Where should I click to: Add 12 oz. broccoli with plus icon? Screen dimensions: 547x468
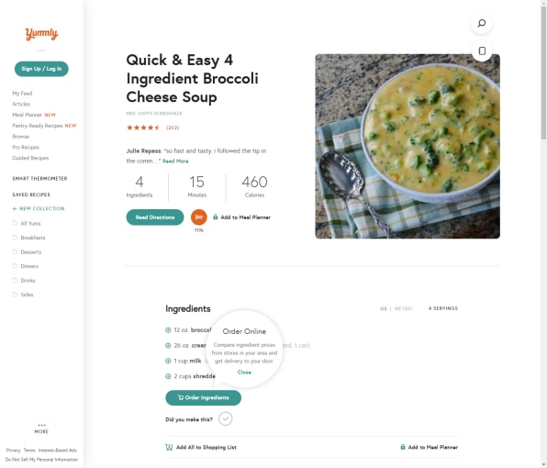tap(168, 330)
